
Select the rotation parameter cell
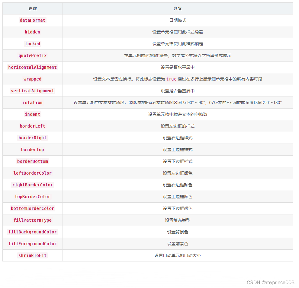click(x=32, y=103)
